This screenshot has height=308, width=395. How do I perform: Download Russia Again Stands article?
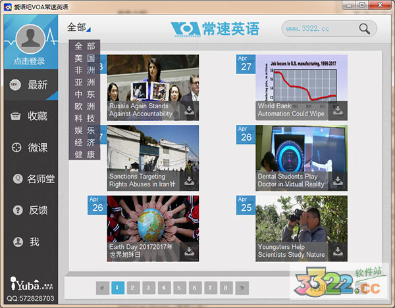point(189,110)
